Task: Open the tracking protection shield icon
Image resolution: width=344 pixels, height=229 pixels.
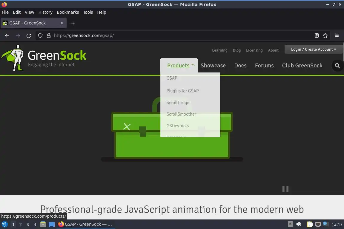Action: (40, 35)
